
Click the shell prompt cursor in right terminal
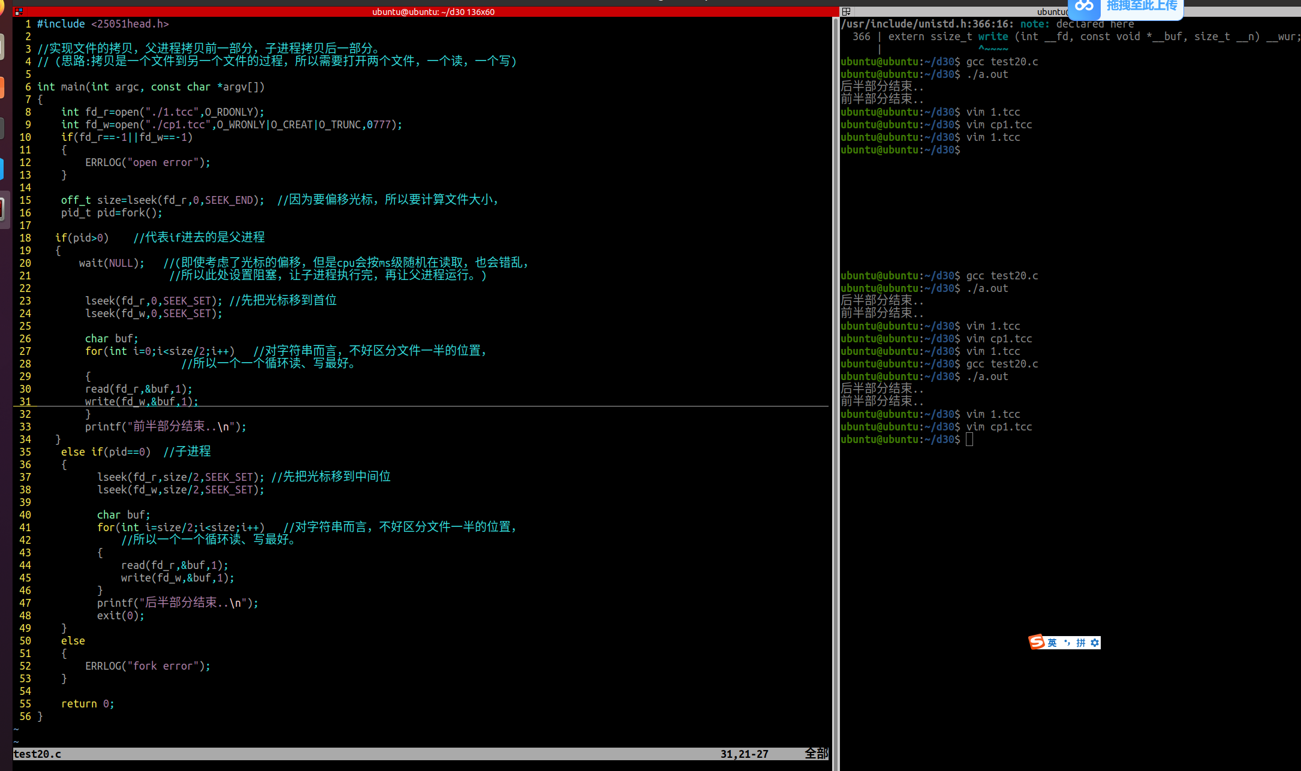pyautogui.click(x=970, y=439)
